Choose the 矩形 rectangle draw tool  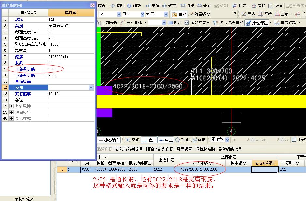175,23
